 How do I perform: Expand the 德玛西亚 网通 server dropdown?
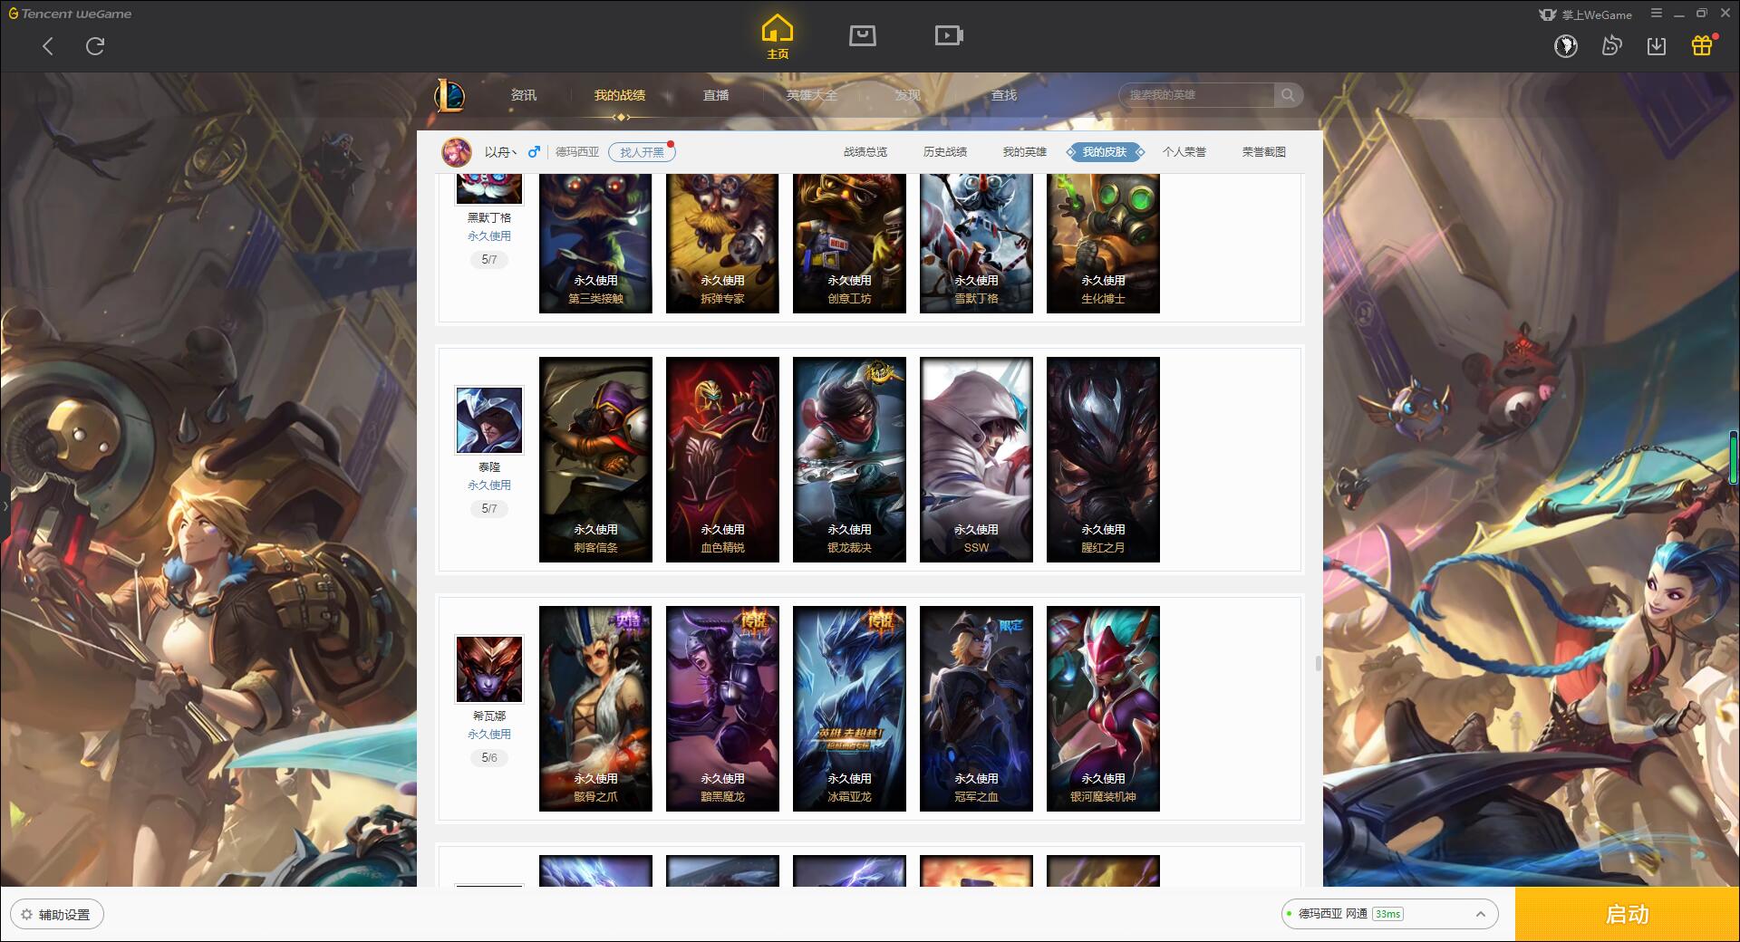click(x=1389, y=914)
